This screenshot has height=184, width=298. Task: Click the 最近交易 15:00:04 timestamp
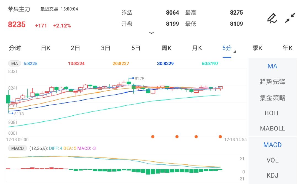[x=59, y=9]
